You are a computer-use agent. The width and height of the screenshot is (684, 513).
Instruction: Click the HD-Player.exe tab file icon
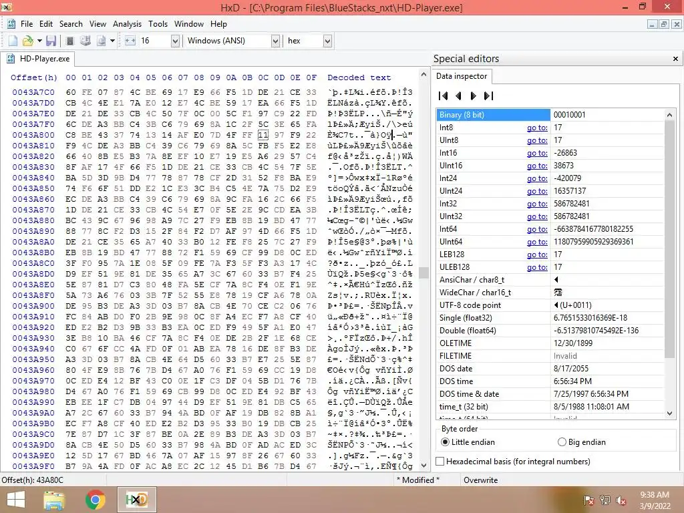[12, 59]
